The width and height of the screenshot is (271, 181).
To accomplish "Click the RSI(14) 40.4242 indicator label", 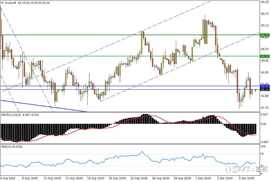I will tap(12, 147).
